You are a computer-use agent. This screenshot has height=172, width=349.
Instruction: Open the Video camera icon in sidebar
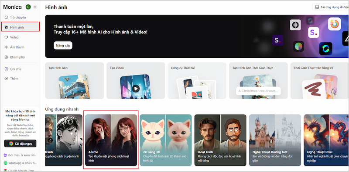6,37
